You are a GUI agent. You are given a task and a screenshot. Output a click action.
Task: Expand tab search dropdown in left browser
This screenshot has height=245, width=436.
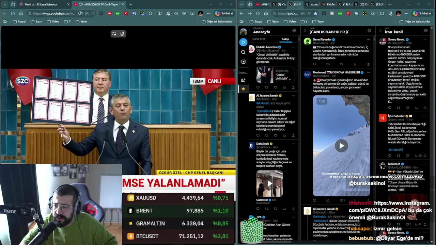click(x=5, y=4)
